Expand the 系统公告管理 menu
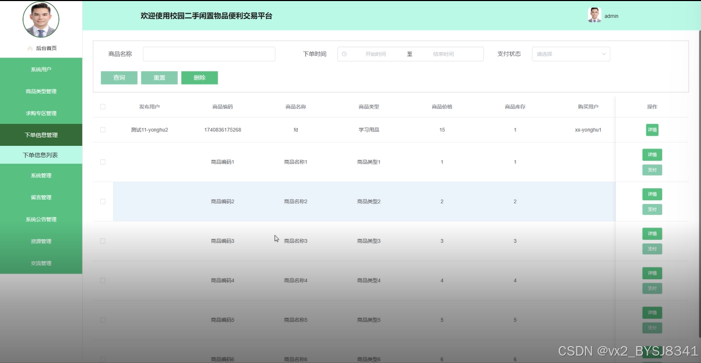Screen dimensions: 701x363 coord(41,219)
